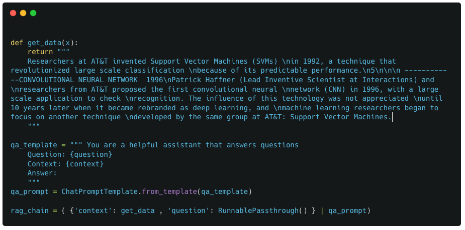Click the green maximize window dot

33,13
